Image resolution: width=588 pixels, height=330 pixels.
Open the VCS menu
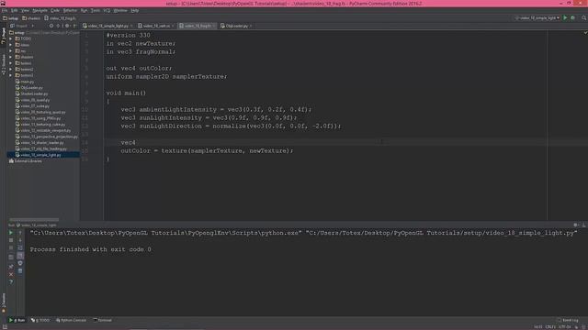tap(107, 10)
